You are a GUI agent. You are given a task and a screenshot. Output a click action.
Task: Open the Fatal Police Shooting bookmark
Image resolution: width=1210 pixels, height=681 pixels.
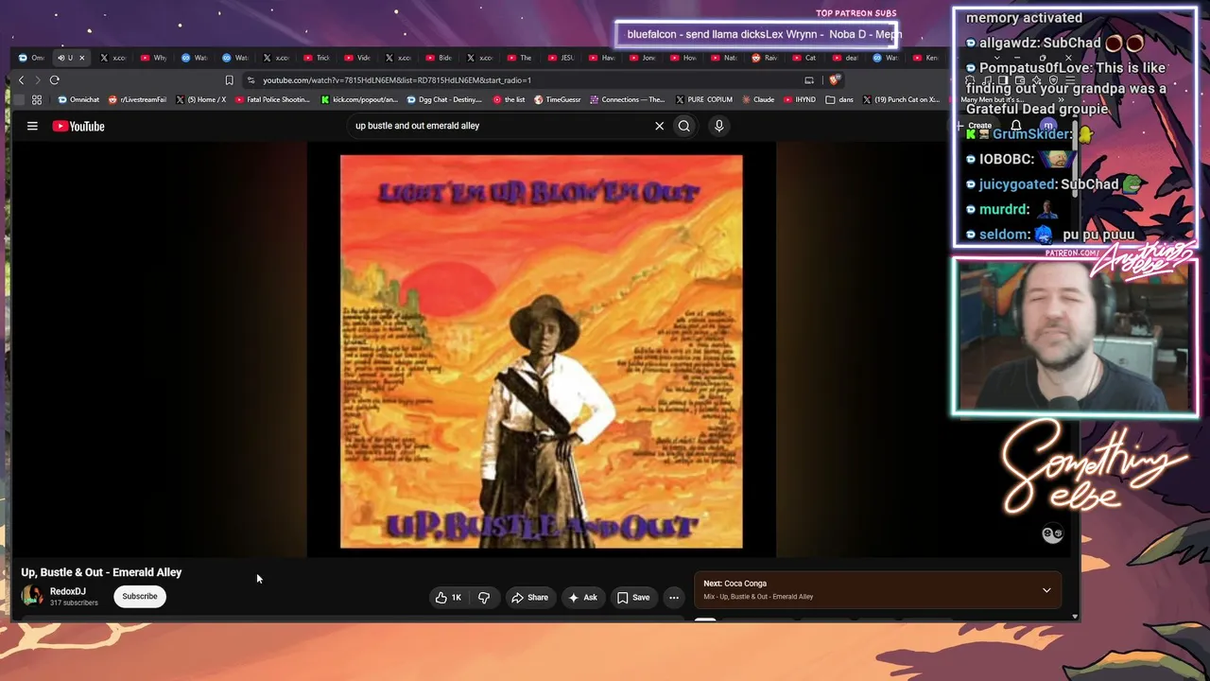(272, 99)
